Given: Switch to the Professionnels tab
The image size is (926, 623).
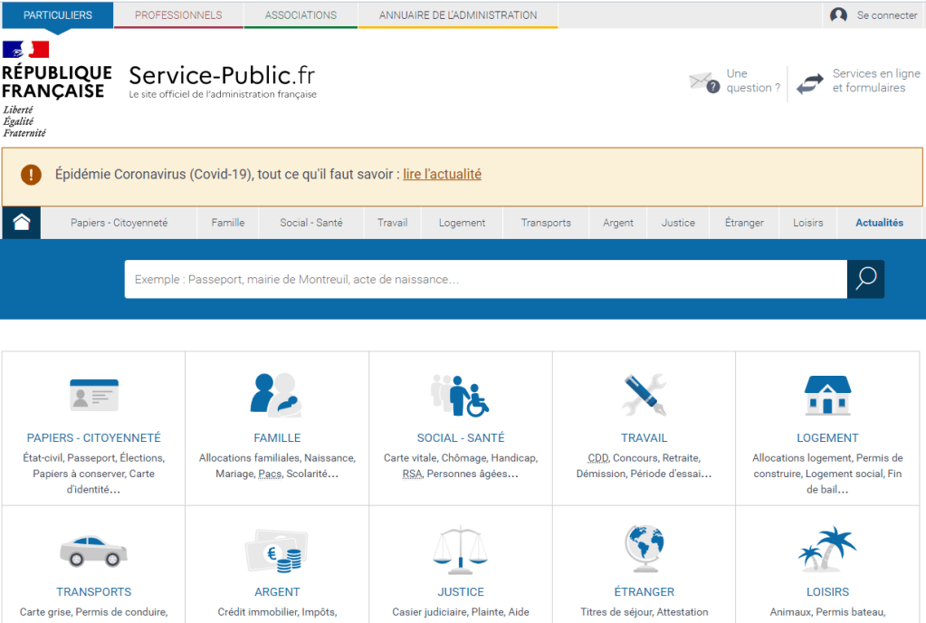Looking at the screenshot, I should (x=178, y=15).
